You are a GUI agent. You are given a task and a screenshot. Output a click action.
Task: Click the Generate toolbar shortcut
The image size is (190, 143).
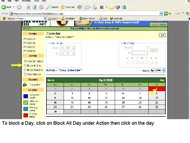coord(116,19)
